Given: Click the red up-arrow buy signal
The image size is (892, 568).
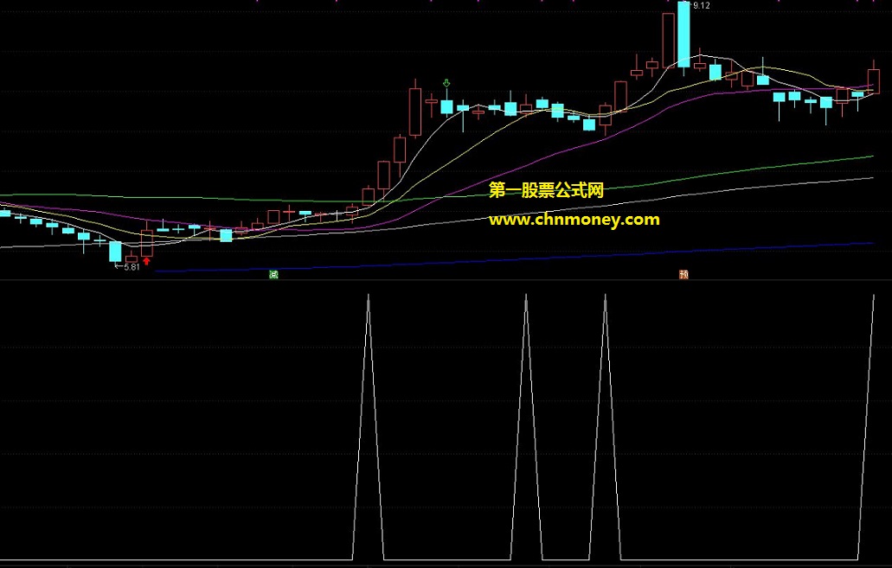Looking at the screenshot, I should (x=147, y=262).
